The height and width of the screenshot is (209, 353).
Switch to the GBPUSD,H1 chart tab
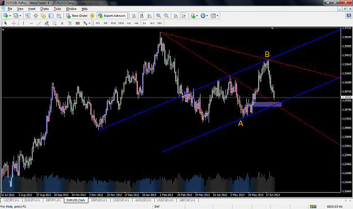(x=99, y=200)
